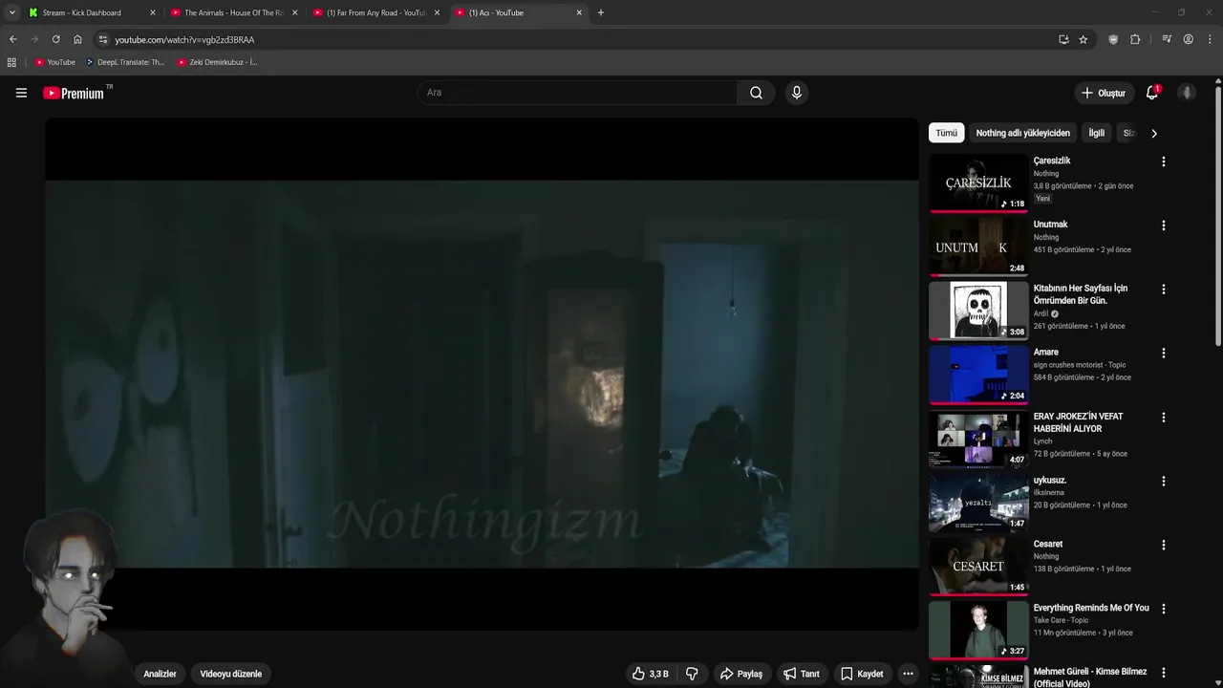Open options for Everything Reminds Me video

(x=1163, y=608)
